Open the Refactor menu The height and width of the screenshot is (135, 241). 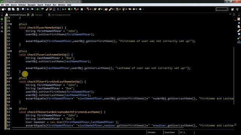pyautogui.click(x=22, y=5)
